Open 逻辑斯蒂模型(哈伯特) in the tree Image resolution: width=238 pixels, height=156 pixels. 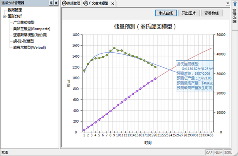point(30,35)
